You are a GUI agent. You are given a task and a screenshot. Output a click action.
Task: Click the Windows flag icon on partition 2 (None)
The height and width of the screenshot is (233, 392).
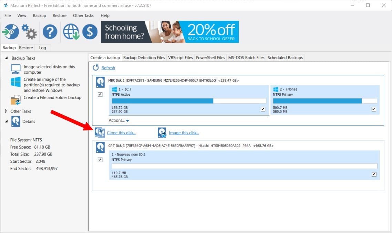click(276, 89)
